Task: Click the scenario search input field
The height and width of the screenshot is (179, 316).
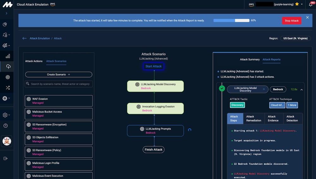Action: pyautogui.click(x=60, y=84)
